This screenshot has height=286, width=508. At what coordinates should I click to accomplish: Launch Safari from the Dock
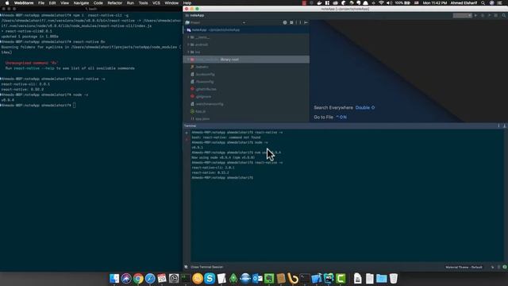pos(150,279)
